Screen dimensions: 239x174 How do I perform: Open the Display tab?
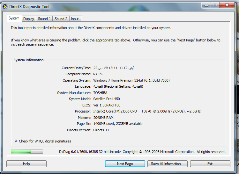[29, 19]
